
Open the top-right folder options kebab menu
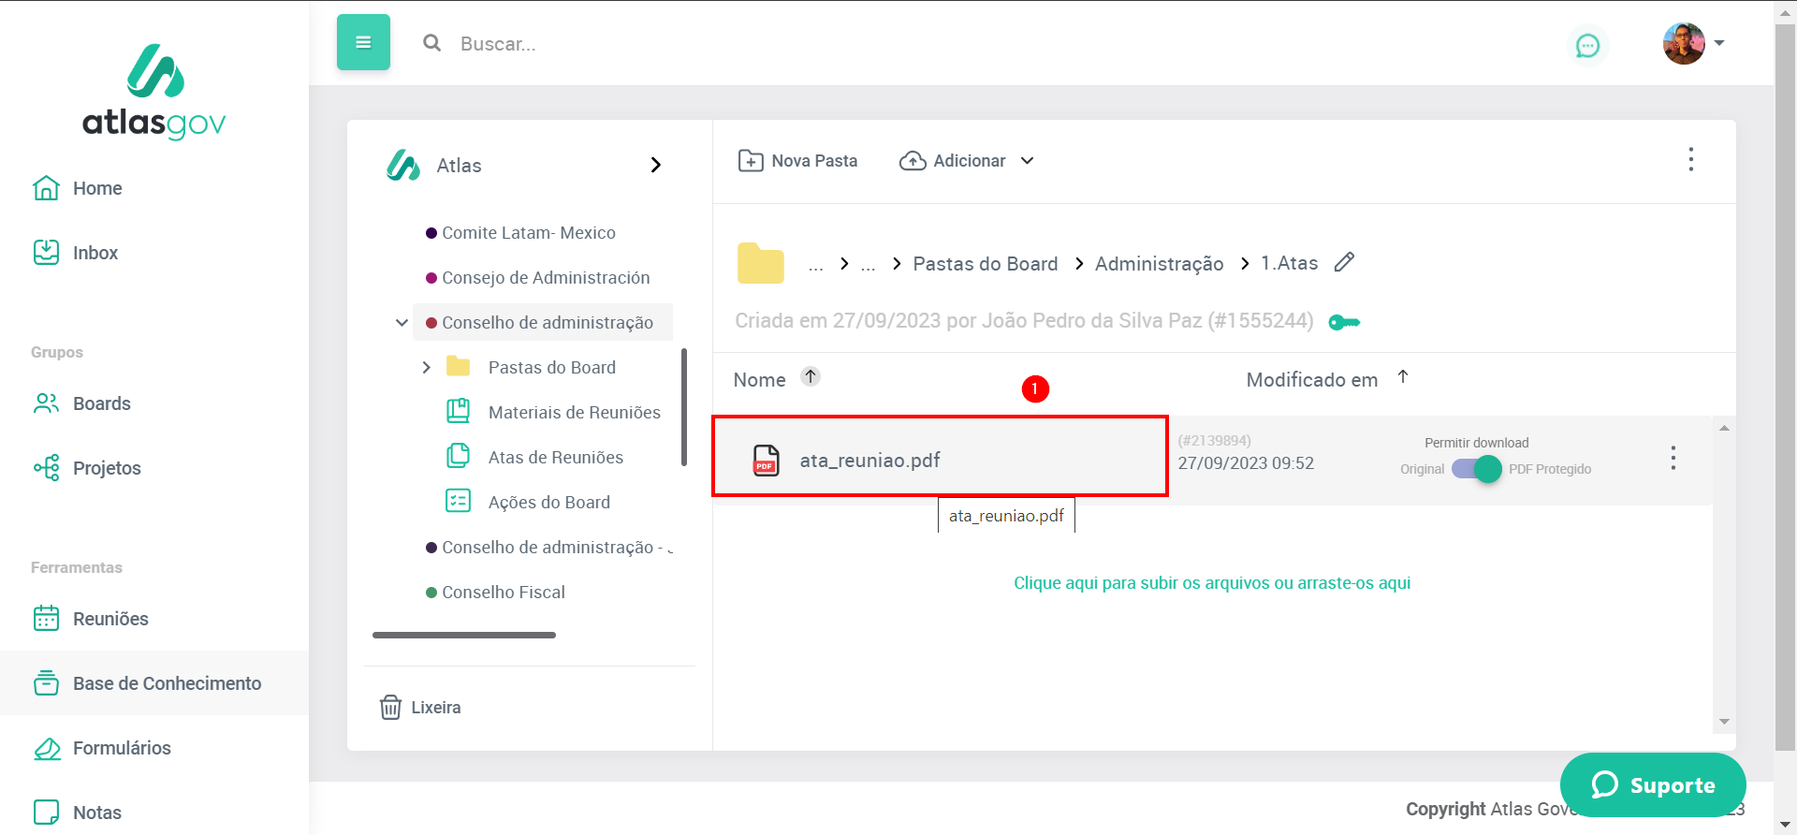click(x=1690, y=160)
